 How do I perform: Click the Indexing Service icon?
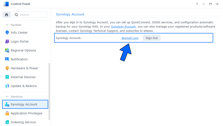click(x=7, y=122)
